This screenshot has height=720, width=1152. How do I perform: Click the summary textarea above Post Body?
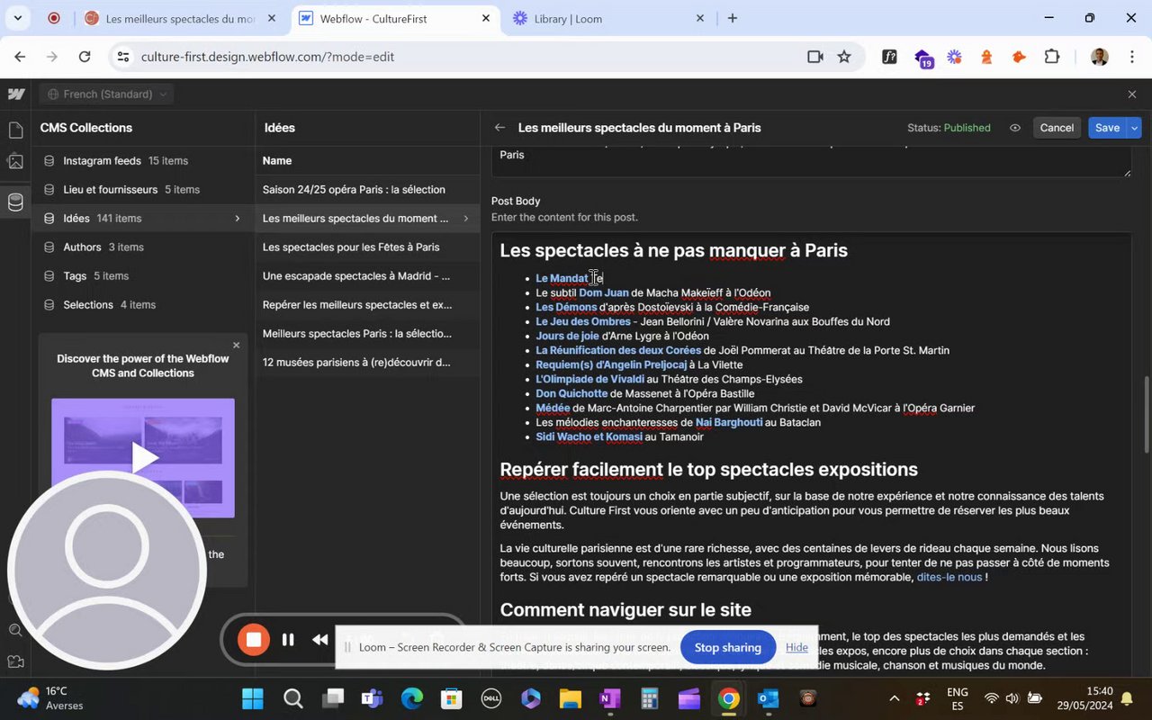[x=811, y=160]
